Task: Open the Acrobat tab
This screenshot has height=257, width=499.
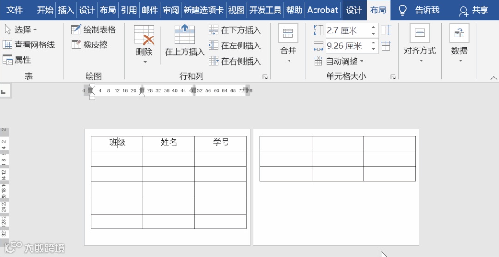Action: coord(322,10)
